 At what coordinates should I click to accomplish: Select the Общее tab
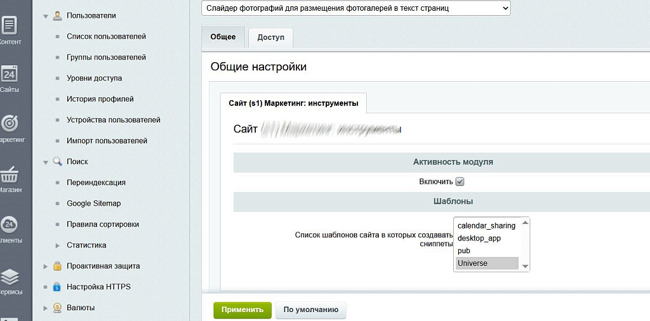point(223,37)
